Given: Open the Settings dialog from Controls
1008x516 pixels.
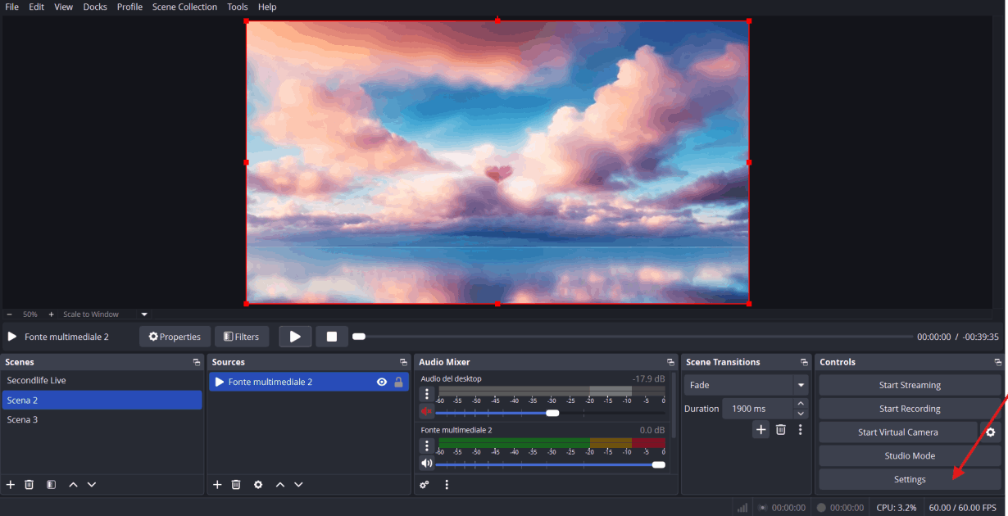Looking at the screenshot, I should click(x=910, y=479).
